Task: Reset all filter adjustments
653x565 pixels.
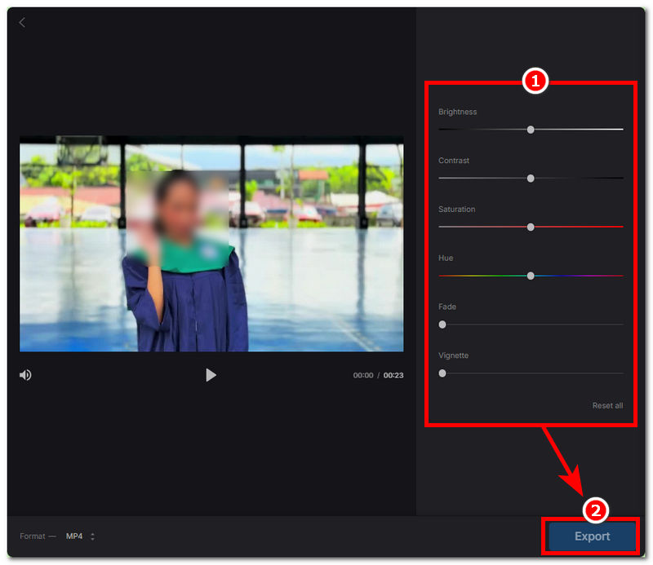Action: pyautogui.click(x=607, y=405)
